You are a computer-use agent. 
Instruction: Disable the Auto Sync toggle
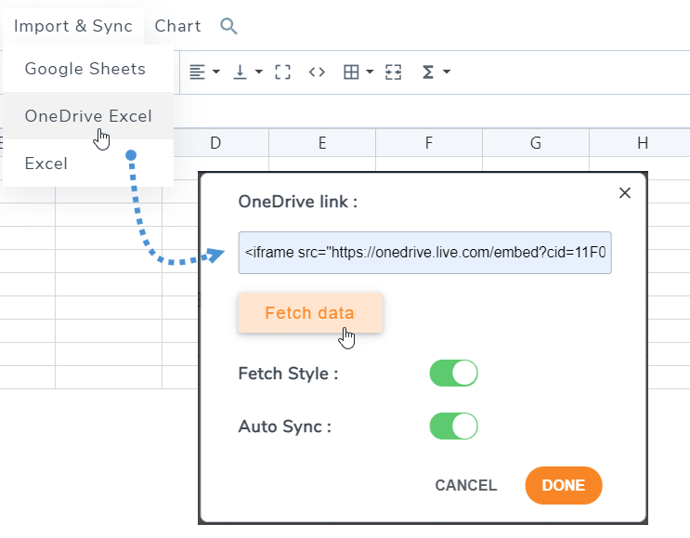pyautogui.click(x=453, y=426)
